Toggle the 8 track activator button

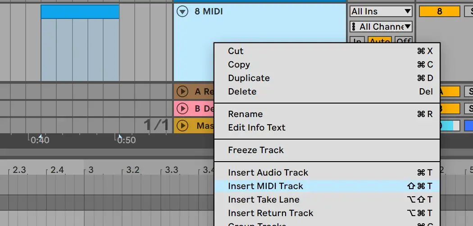coord(439,12)
